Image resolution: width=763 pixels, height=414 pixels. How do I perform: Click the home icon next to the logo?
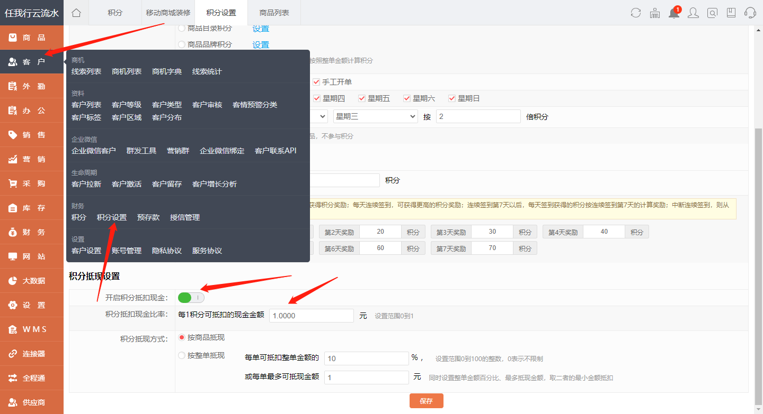[x=76, y=12]
